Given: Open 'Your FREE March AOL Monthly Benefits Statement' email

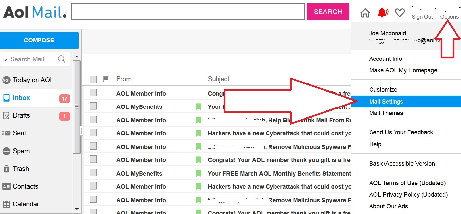Looking at the screenshot, I should pyautogui.click(x=279, y=173).
